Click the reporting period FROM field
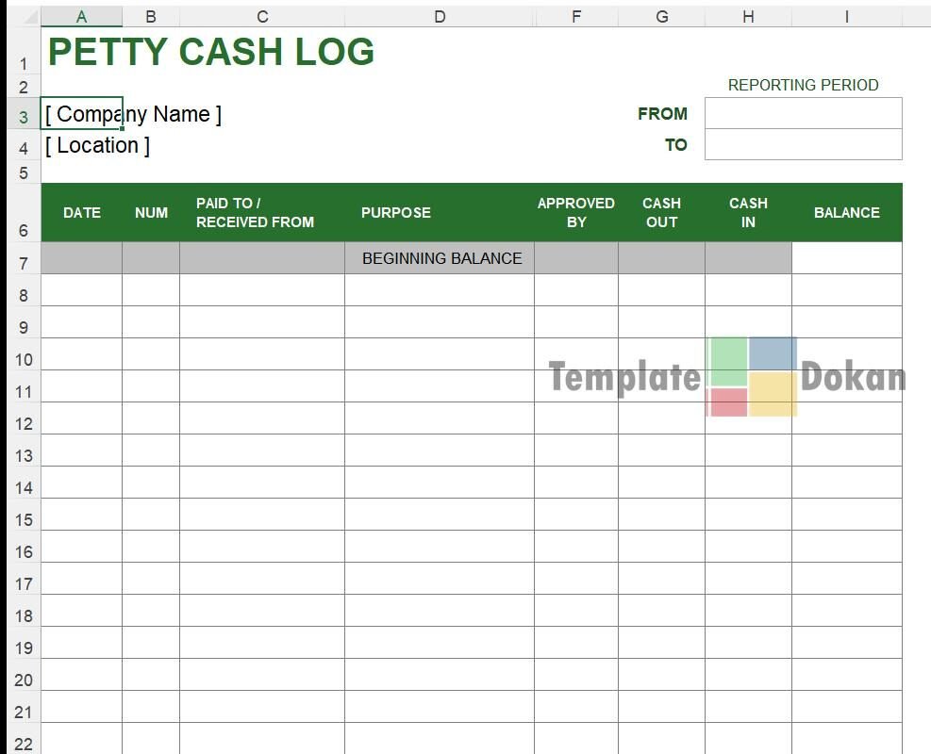 click(803, 113)
